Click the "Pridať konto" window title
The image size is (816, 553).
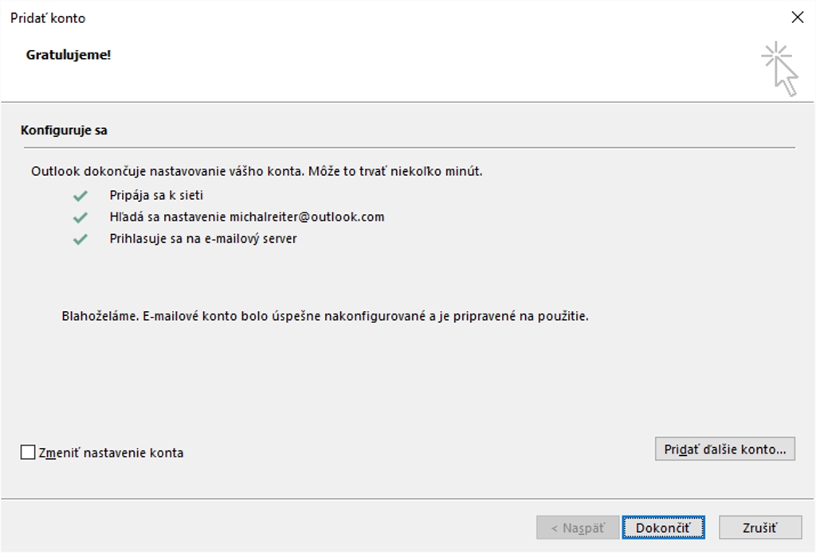pyautogui.click(x=48, y=18)
